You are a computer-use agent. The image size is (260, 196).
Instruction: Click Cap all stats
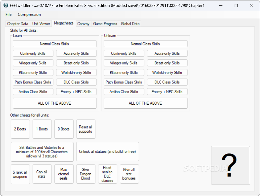[x=42, y=174]
